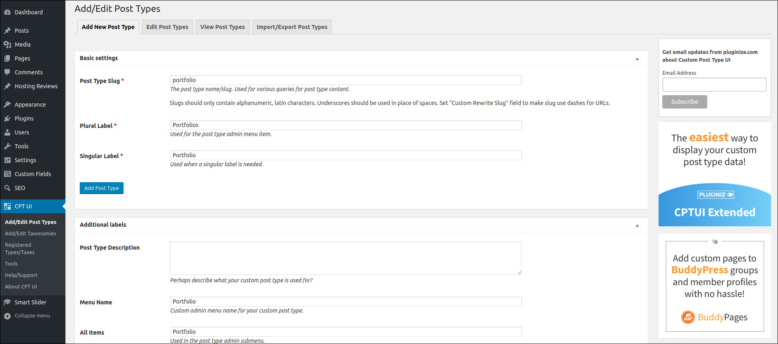Click the Post Type Description textarea
Viewport: 778px width, 344px height.
(x=346, y=258)
